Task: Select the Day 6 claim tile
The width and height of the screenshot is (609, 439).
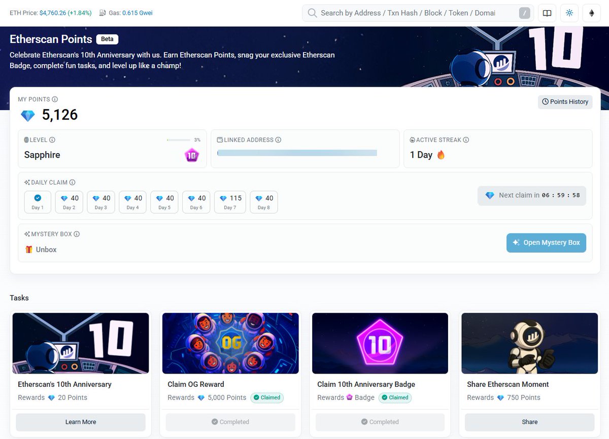Action: (196, 202)
